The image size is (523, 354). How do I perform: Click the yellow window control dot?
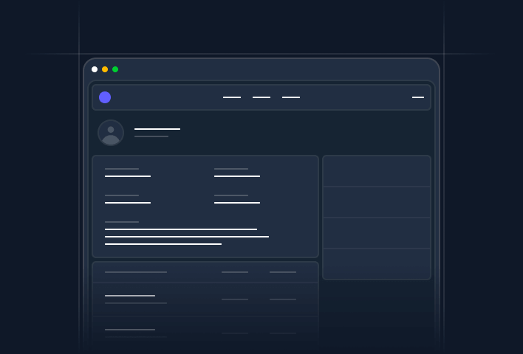(x=105, y=69)
